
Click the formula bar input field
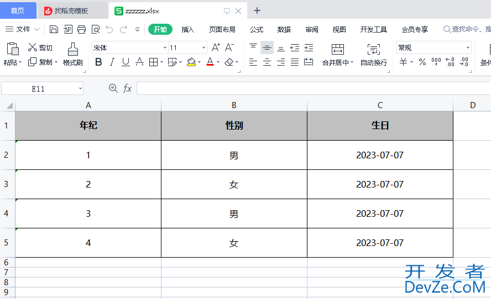(314, 88)
